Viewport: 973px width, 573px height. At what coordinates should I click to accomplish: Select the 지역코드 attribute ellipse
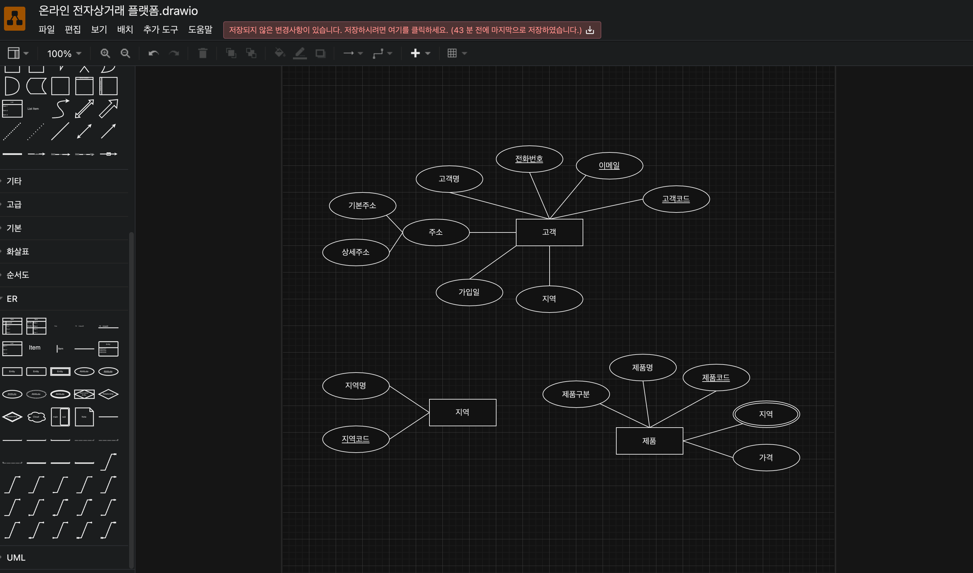[356, 439]
